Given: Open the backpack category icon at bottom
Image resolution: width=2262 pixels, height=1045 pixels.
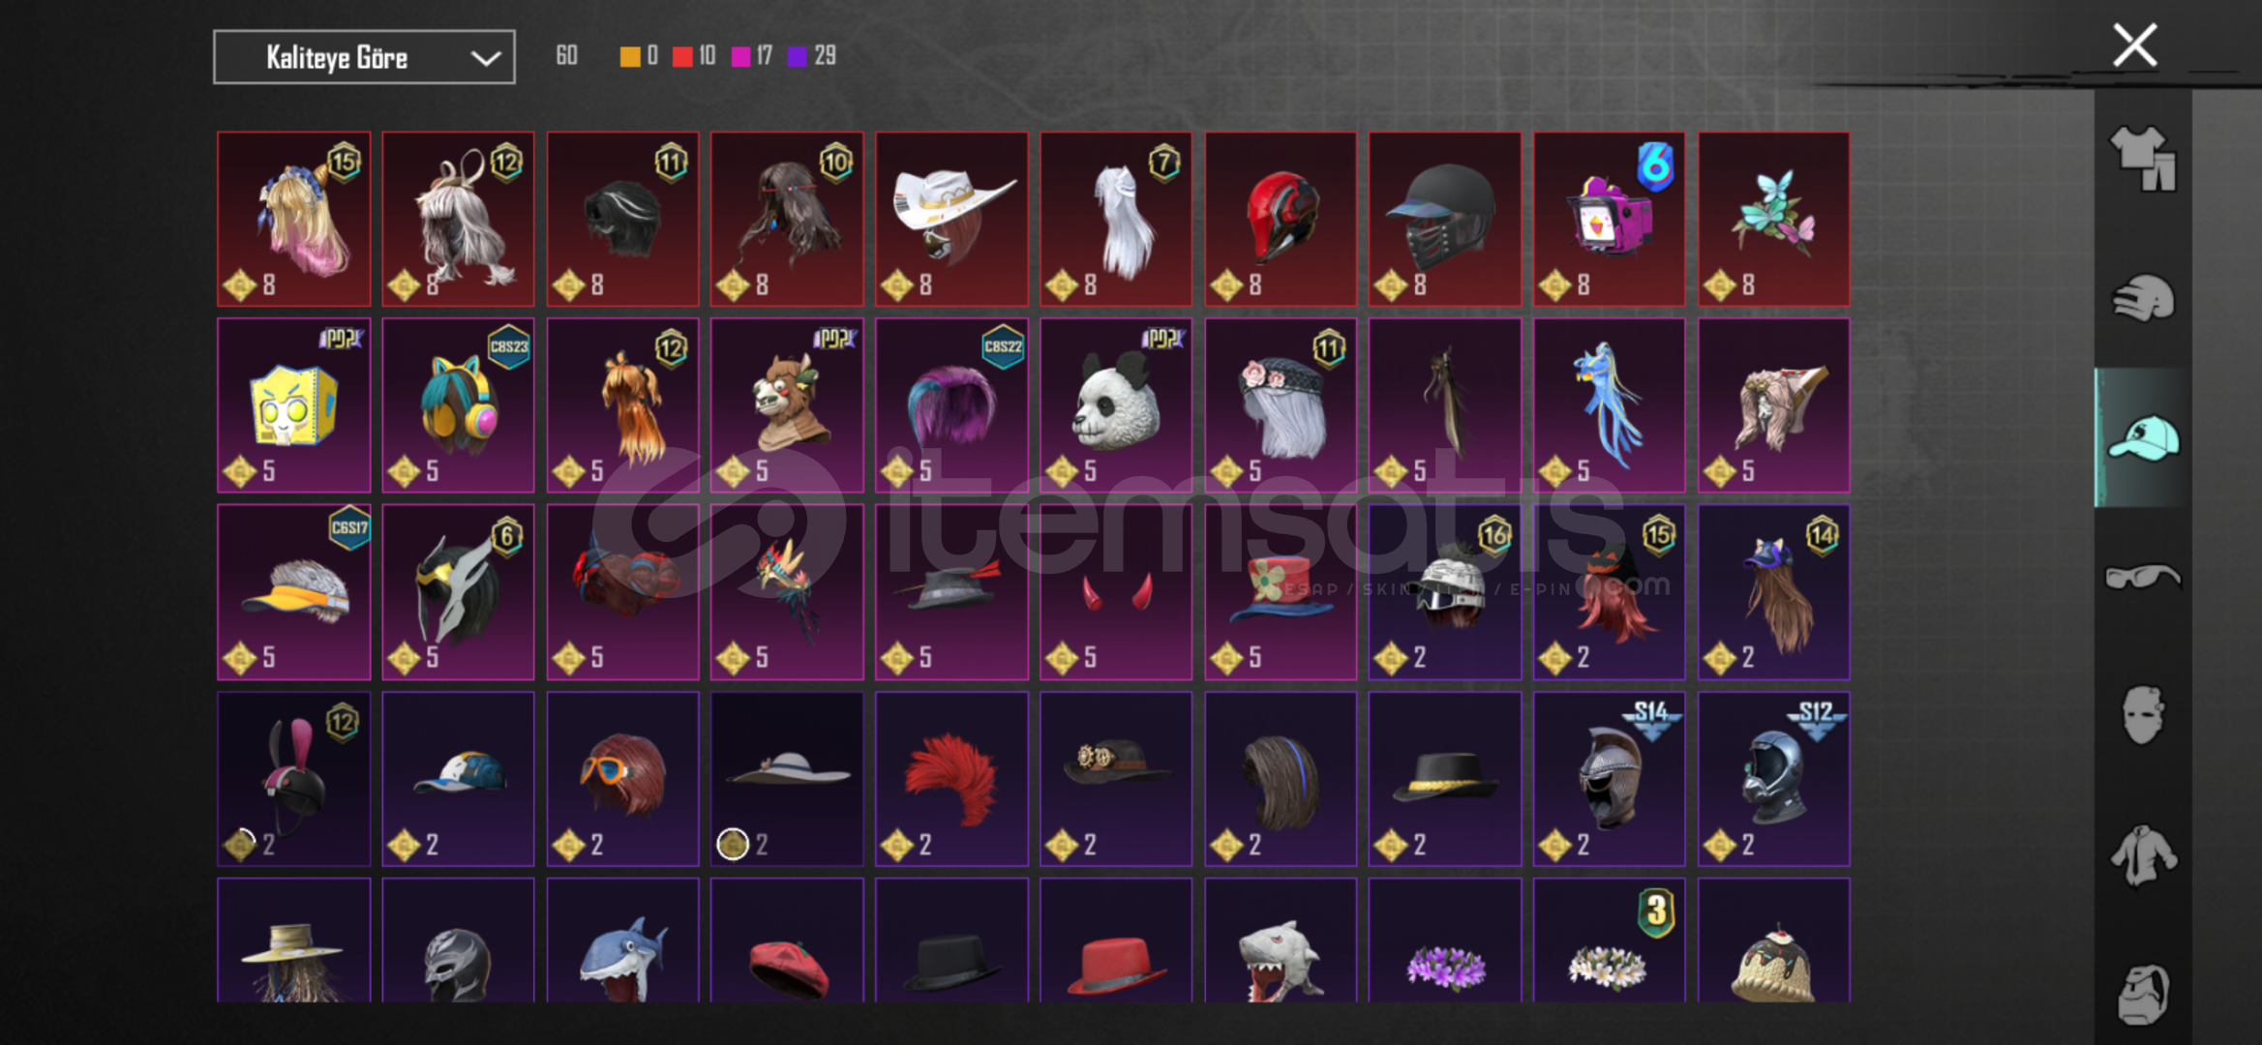Looking at the screenshot, I should click(2143, 994).
